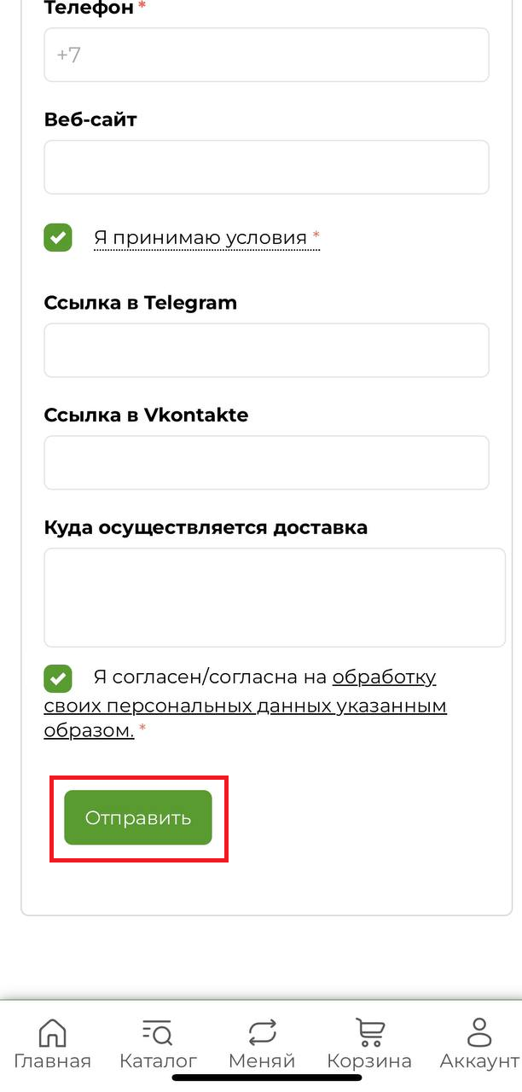Open the обработку персональных данных link
This screenshot has width=522, height=1092.
(246, 706)
